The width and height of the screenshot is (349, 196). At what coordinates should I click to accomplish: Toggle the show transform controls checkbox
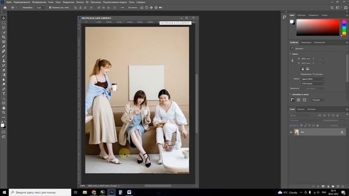tap(50, 8)
